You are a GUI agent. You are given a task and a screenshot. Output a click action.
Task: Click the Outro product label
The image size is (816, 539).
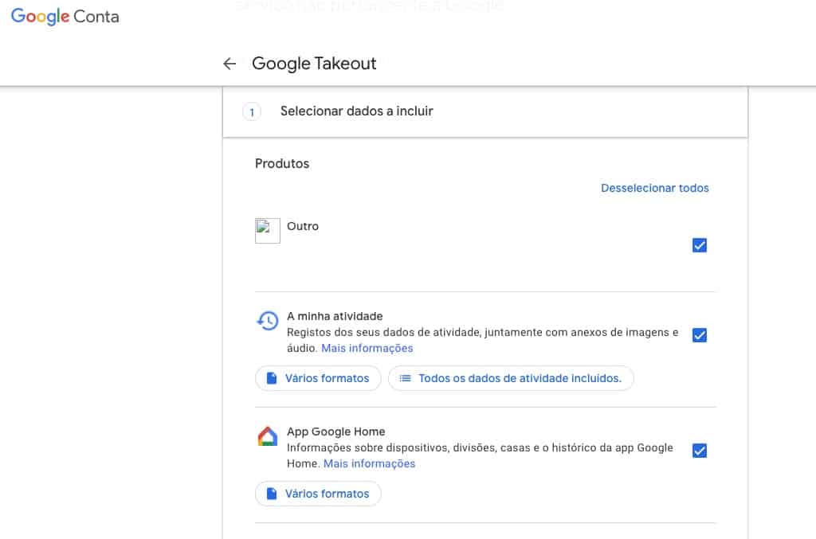pyautogui.click(x=303, y=226)
